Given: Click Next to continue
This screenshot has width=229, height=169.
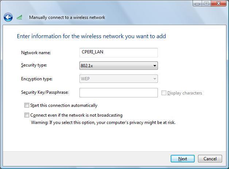Looking at the screenshot, I should tap(183, 159).
